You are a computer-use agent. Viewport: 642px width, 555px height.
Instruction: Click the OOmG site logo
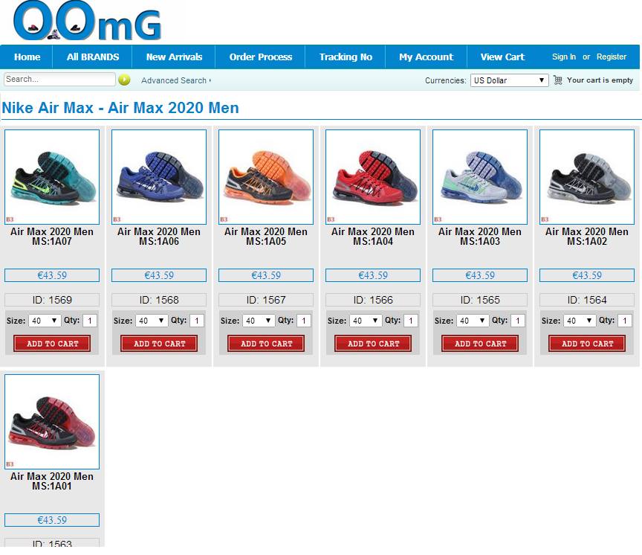[x=87, y=21]
